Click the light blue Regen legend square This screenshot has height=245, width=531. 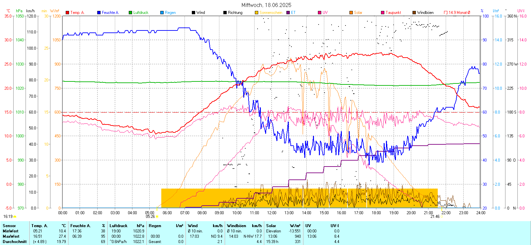[162, 13]
